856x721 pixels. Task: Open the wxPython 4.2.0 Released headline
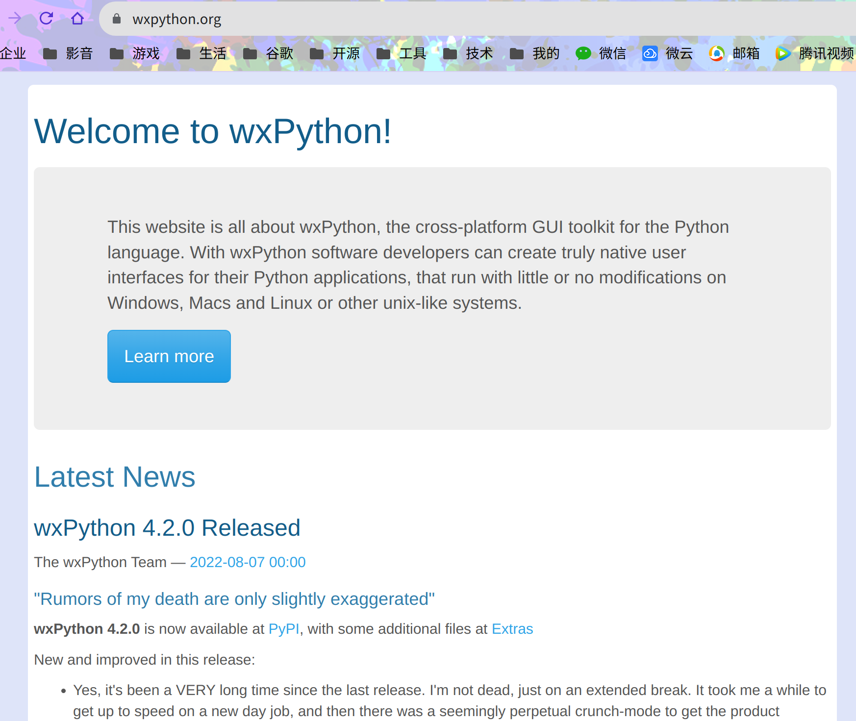click(167, 528)
